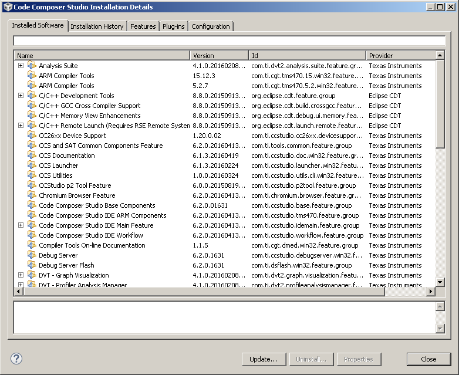Select the Debug Server row
This screenshot has width=459, height=375.
225,255
